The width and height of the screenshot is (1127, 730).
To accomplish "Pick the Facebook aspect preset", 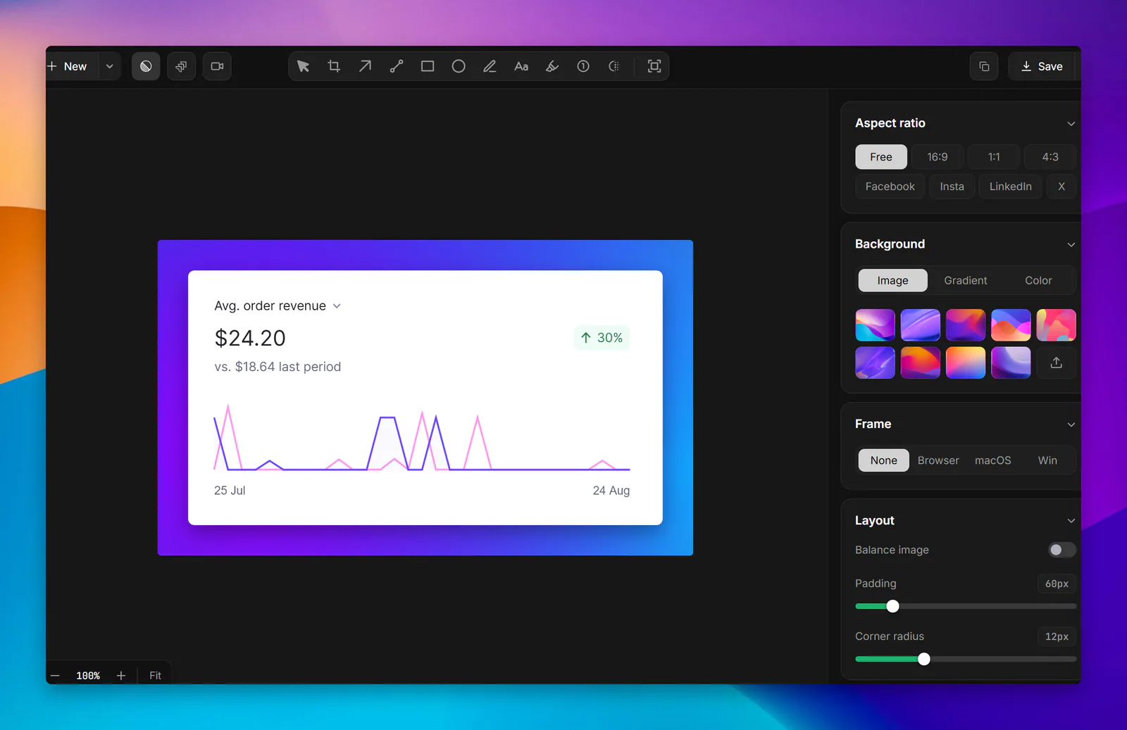I will coord(890,187).
